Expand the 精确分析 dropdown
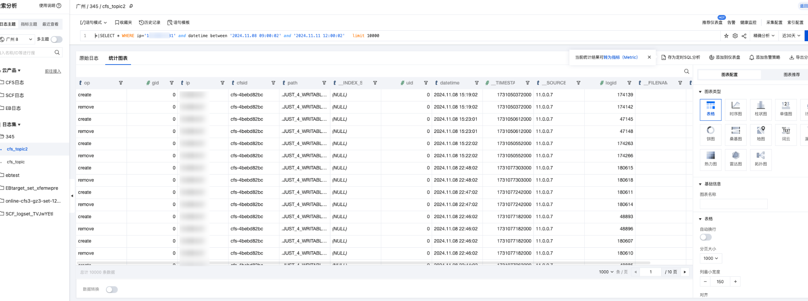This screenshot has height=301, width=808. tap(764, 36)
